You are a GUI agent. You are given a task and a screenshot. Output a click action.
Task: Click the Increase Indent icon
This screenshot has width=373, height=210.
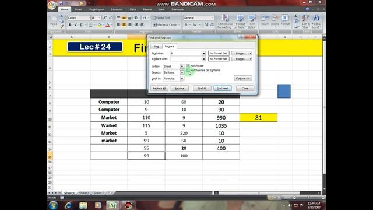(x=142, y=24)
